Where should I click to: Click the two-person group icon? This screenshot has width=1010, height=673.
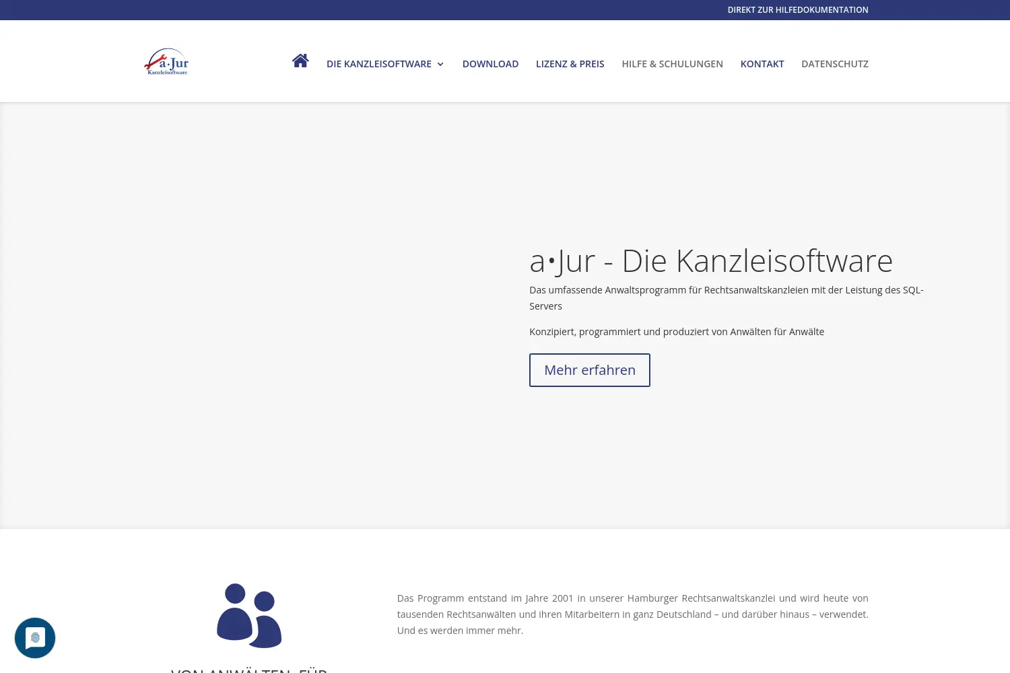[249, 616]
